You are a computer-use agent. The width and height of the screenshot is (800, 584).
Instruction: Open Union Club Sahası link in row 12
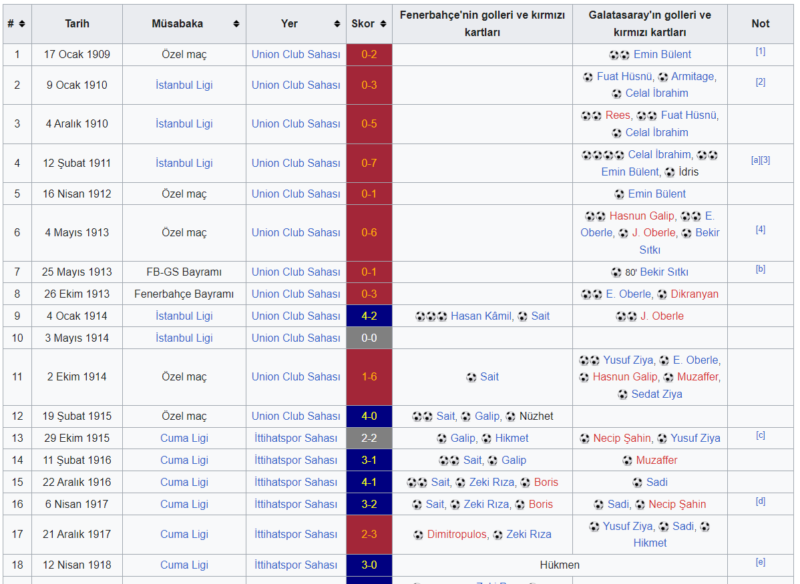coord(296,416)
